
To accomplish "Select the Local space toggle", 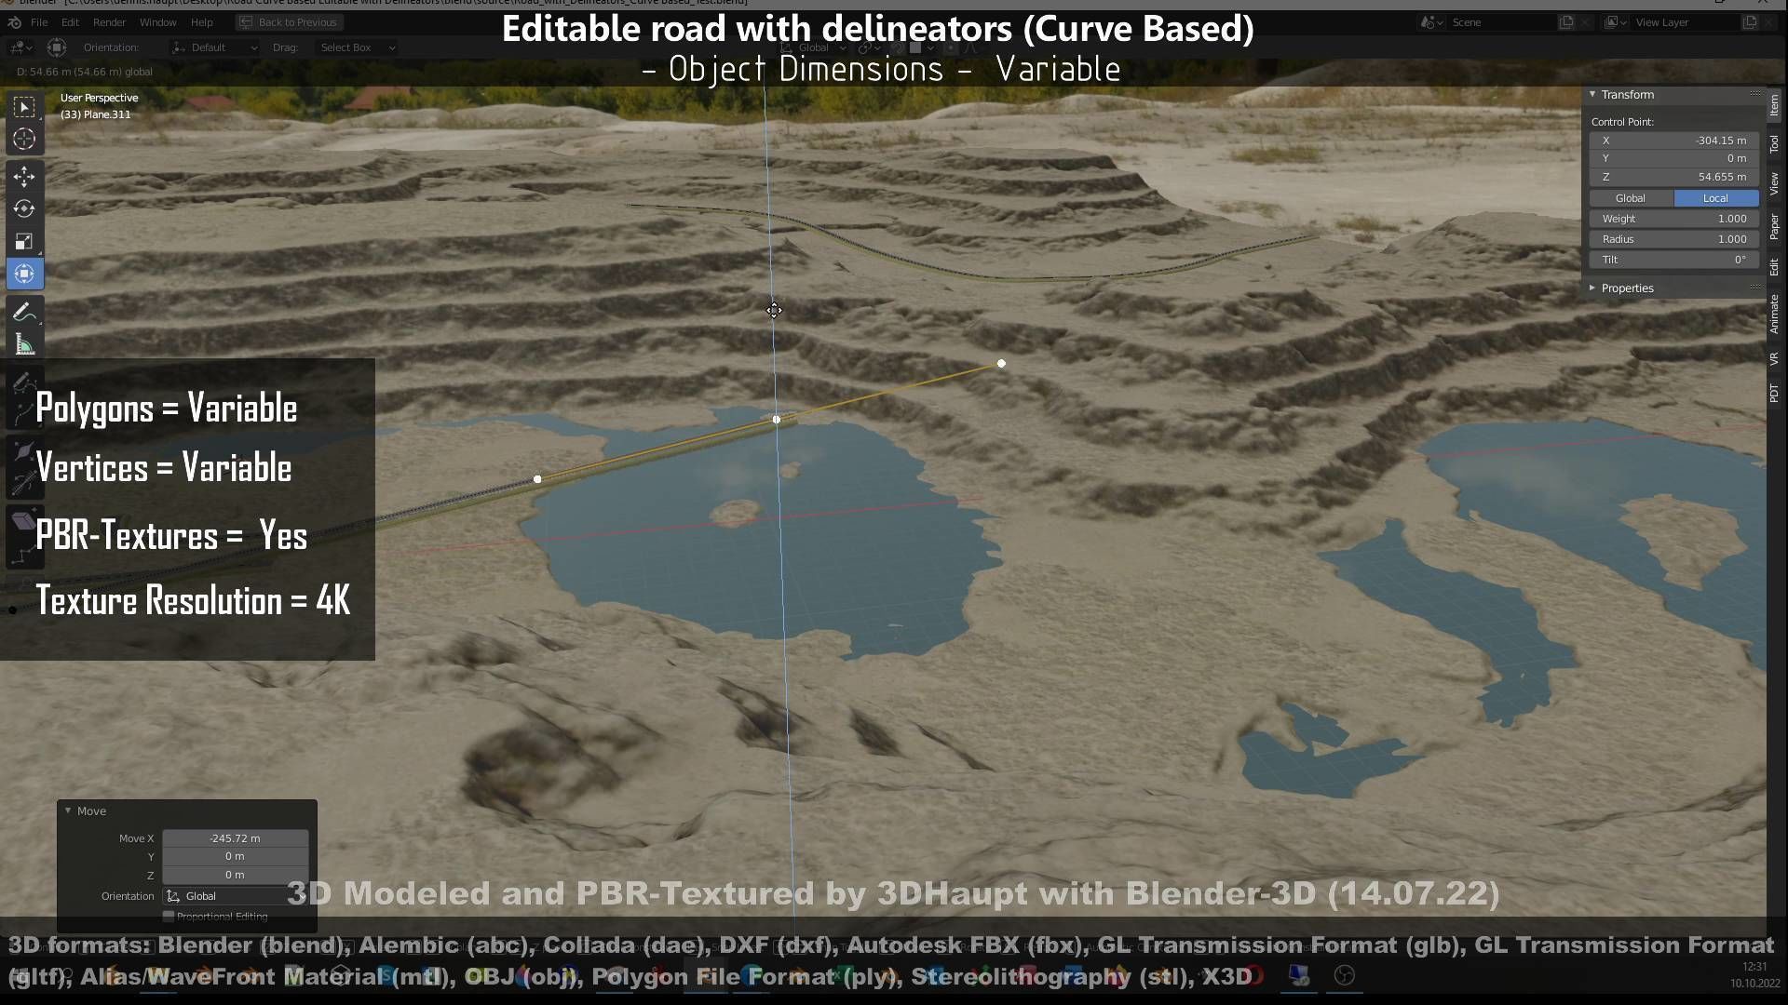I will coord(1715,198).
